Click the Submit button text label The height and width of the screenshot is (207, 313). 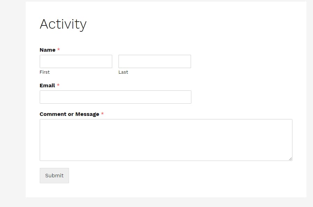click(54, 175)
